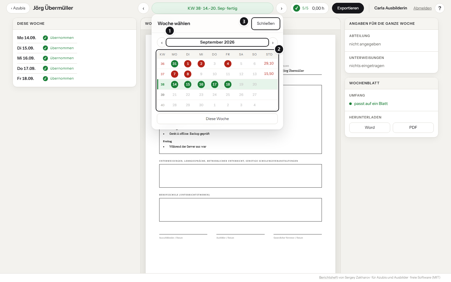Select green day 18 in week 38
Screen dimensions: 451x282
[x=228, y=84]
